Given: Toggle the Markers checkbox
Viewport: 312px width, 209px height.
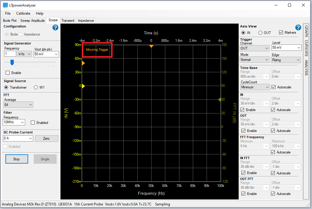Looking at the screenshot, I should [281, 33].
